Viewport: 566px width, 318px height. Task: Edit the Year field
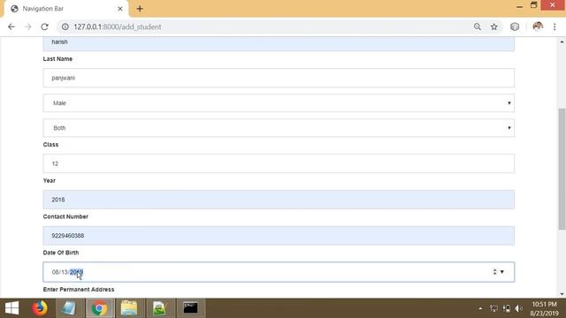(279, 200)
